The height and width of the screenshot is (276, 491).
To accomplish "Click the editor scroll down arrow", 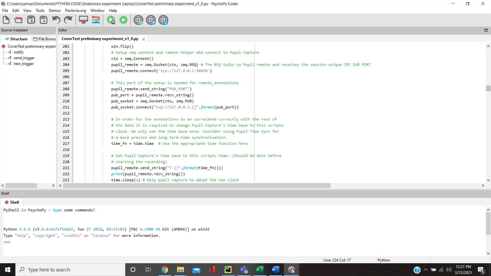I will coord(488,180).
